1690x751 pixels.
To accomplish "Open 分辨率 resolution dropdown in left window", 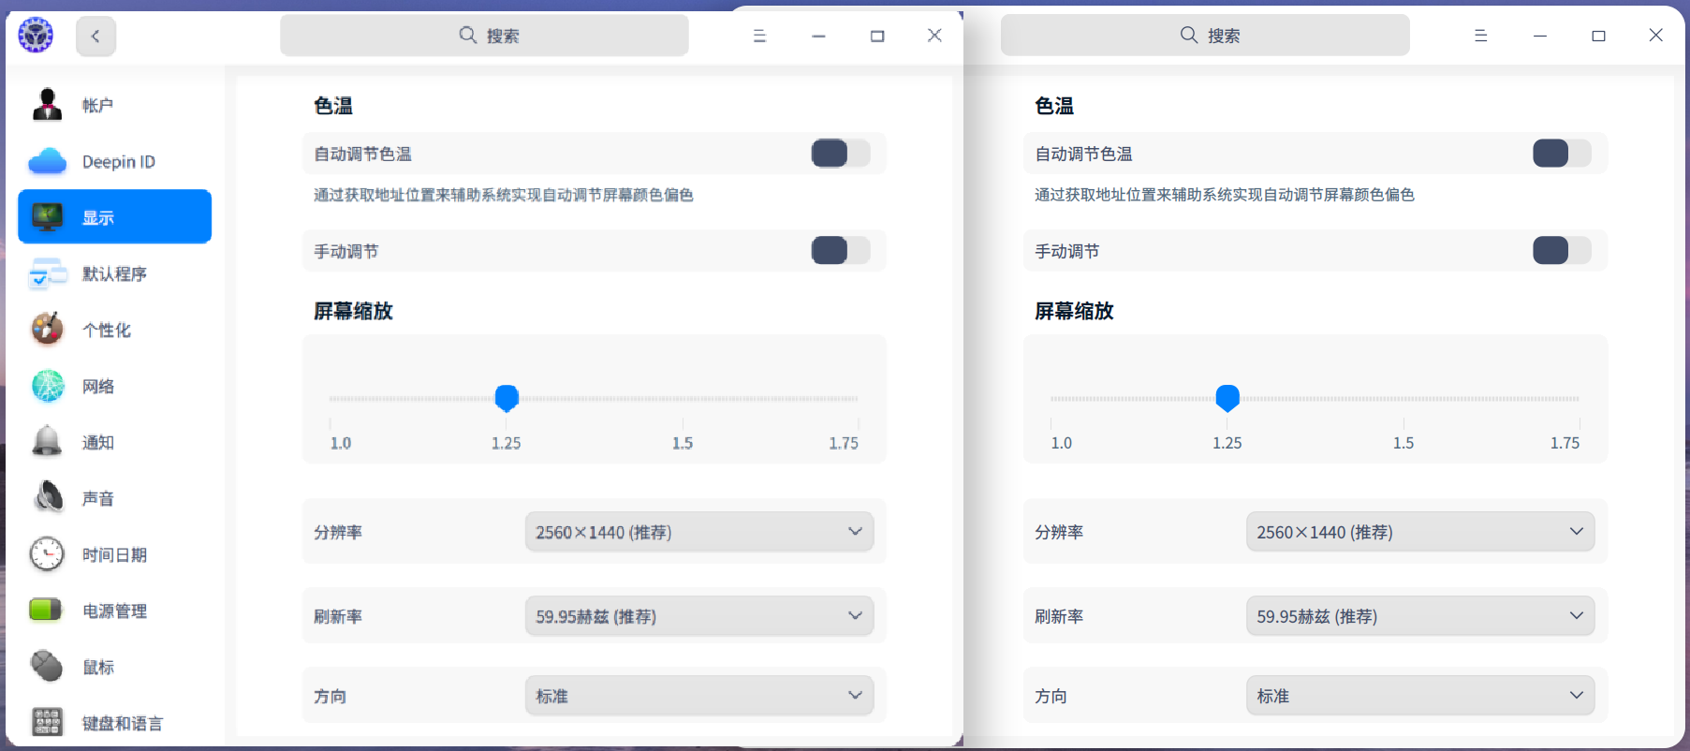I will click(x=699, y=532).
